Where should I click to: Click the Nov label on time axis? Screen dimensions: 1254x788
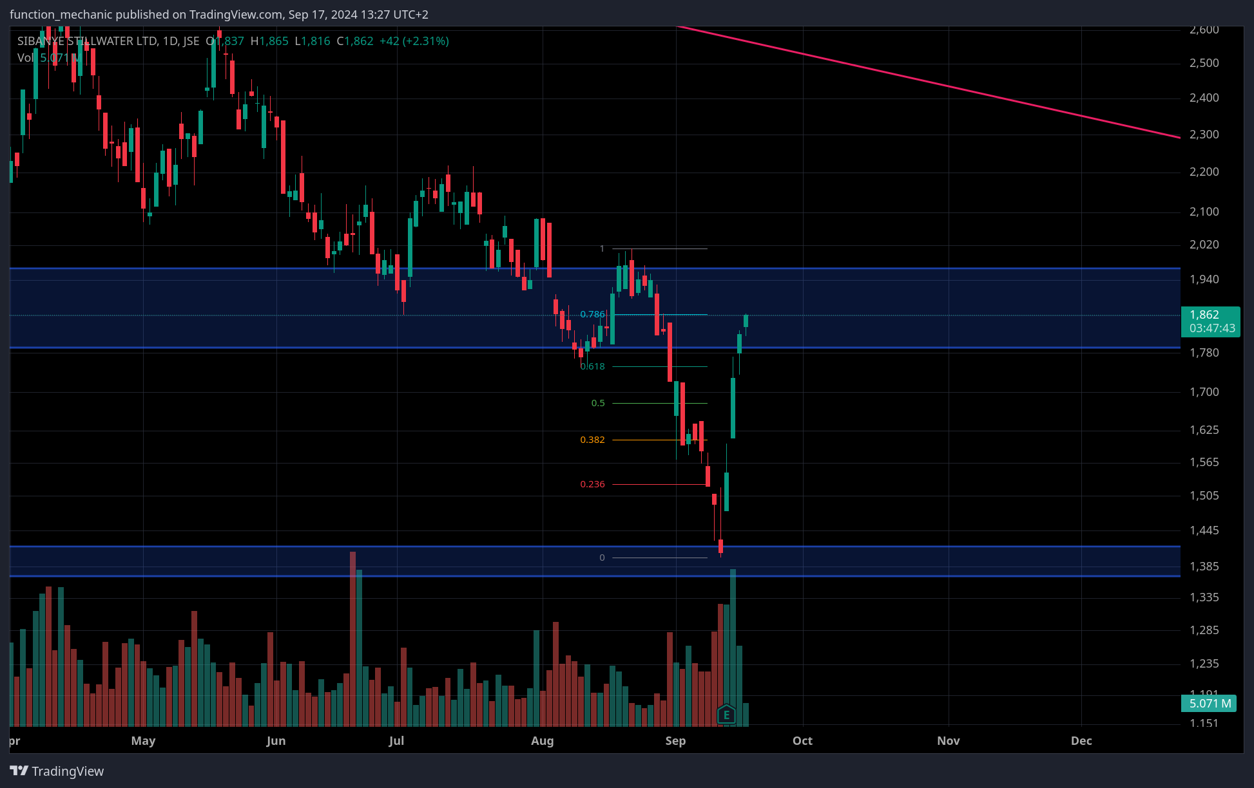[948, 740]
